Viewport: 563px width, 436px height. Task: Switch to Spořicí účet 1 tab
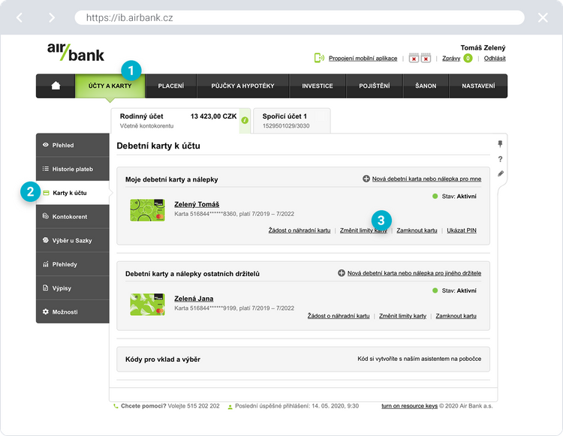coord(291,120)
